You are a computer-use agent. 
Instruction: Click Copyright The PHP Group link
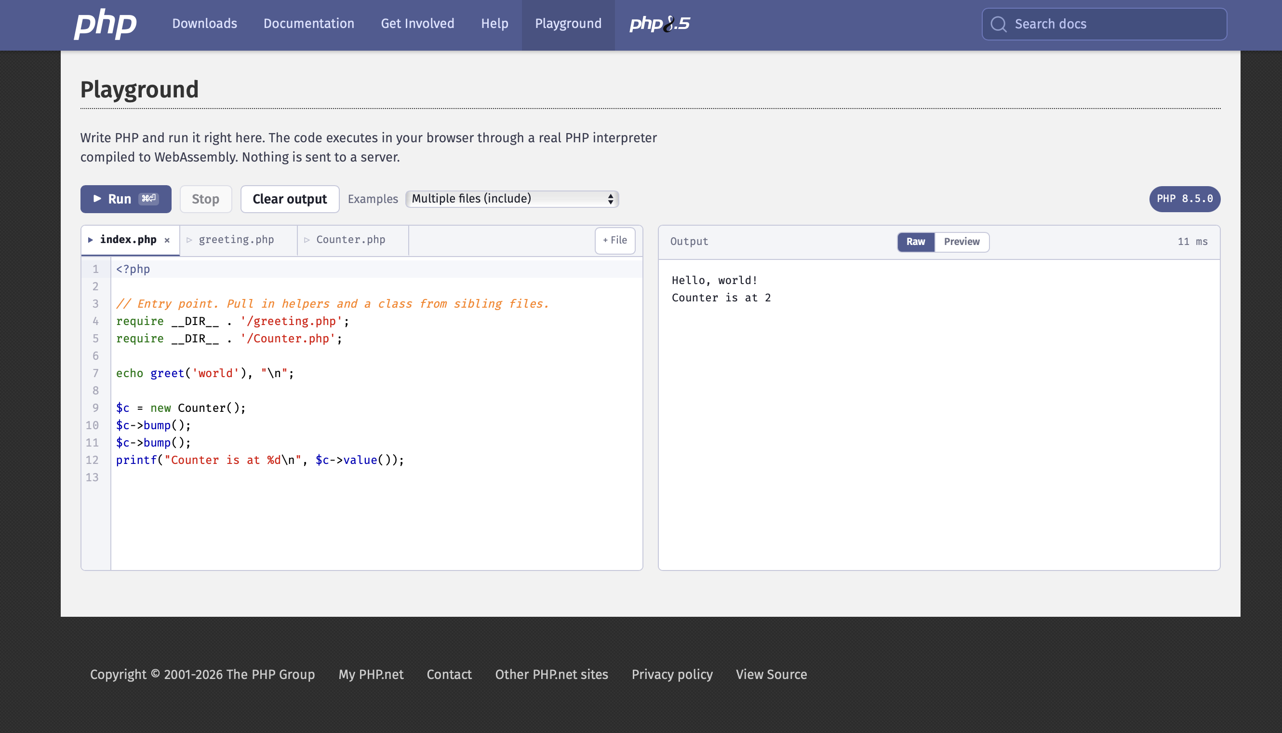click(202, 674)
